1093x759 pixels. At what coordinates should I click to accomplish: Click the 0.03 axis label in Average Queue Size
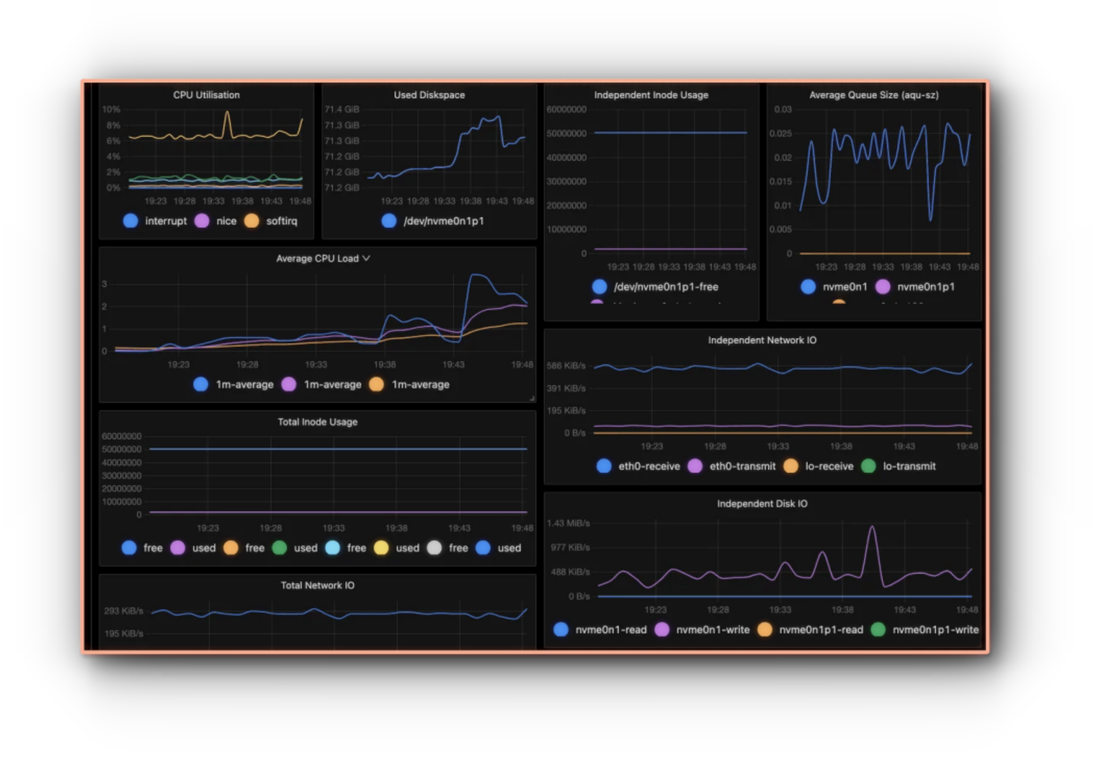click(783, 109)
